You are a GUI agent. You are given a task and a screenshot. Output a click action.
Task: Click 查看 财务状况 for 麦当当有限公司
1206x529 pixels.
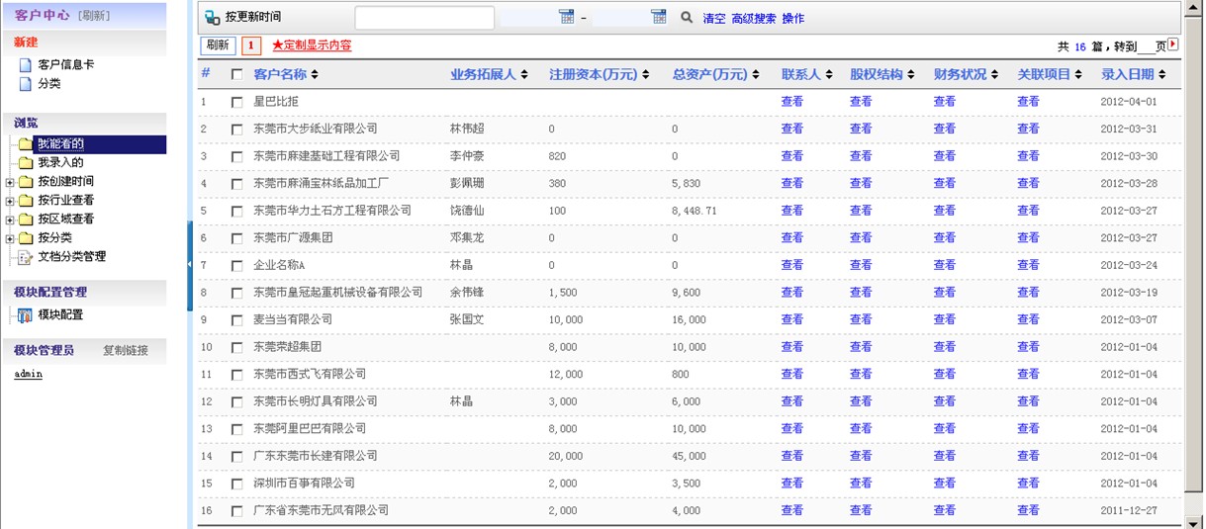945,320
